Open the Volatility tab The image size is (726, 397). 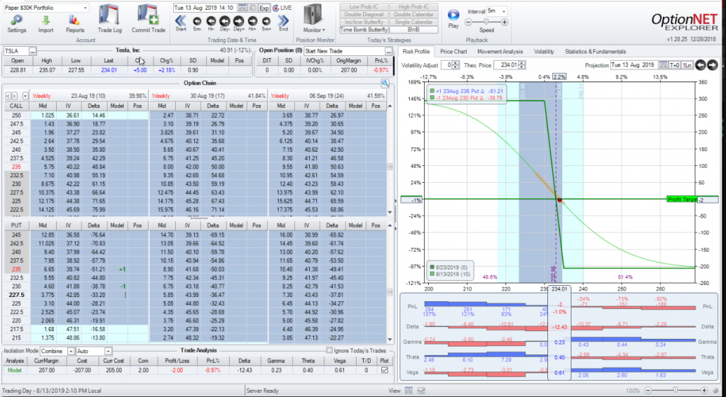(x=544, y=51)
